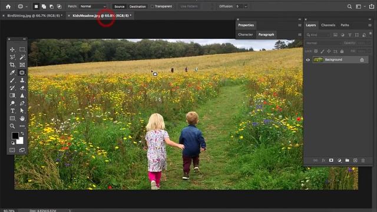The image size is (377, 212).
Task: Switch to the Paths tab
Action: click(x=345, y=25)
